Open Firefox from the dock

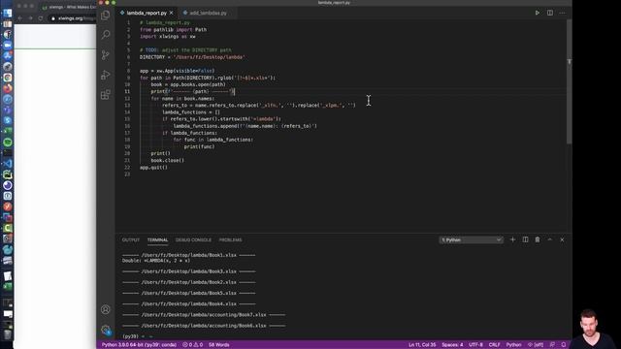click(x=8, y=88)
